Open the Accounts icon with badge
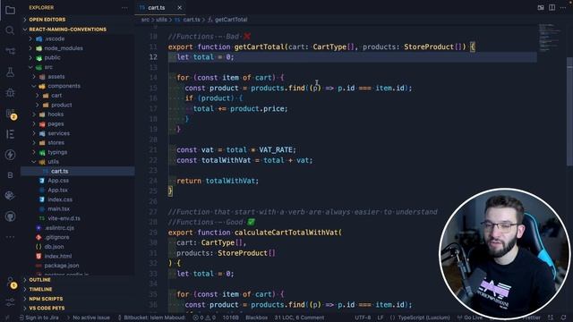The height and width of the screenshot is (322, 573). [11, 283]
